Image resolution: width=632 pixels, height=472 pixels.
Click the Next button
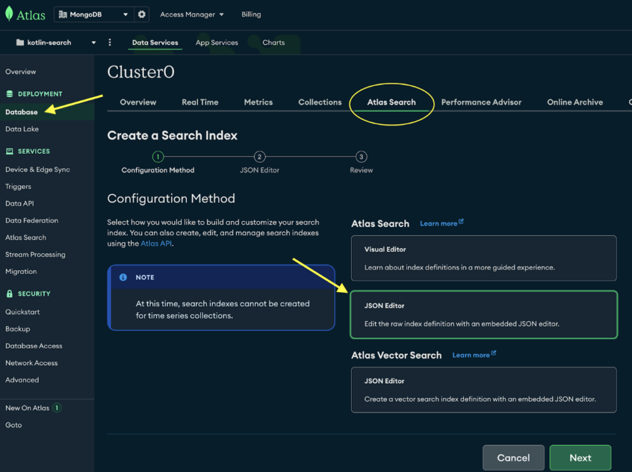click(580, 458)
